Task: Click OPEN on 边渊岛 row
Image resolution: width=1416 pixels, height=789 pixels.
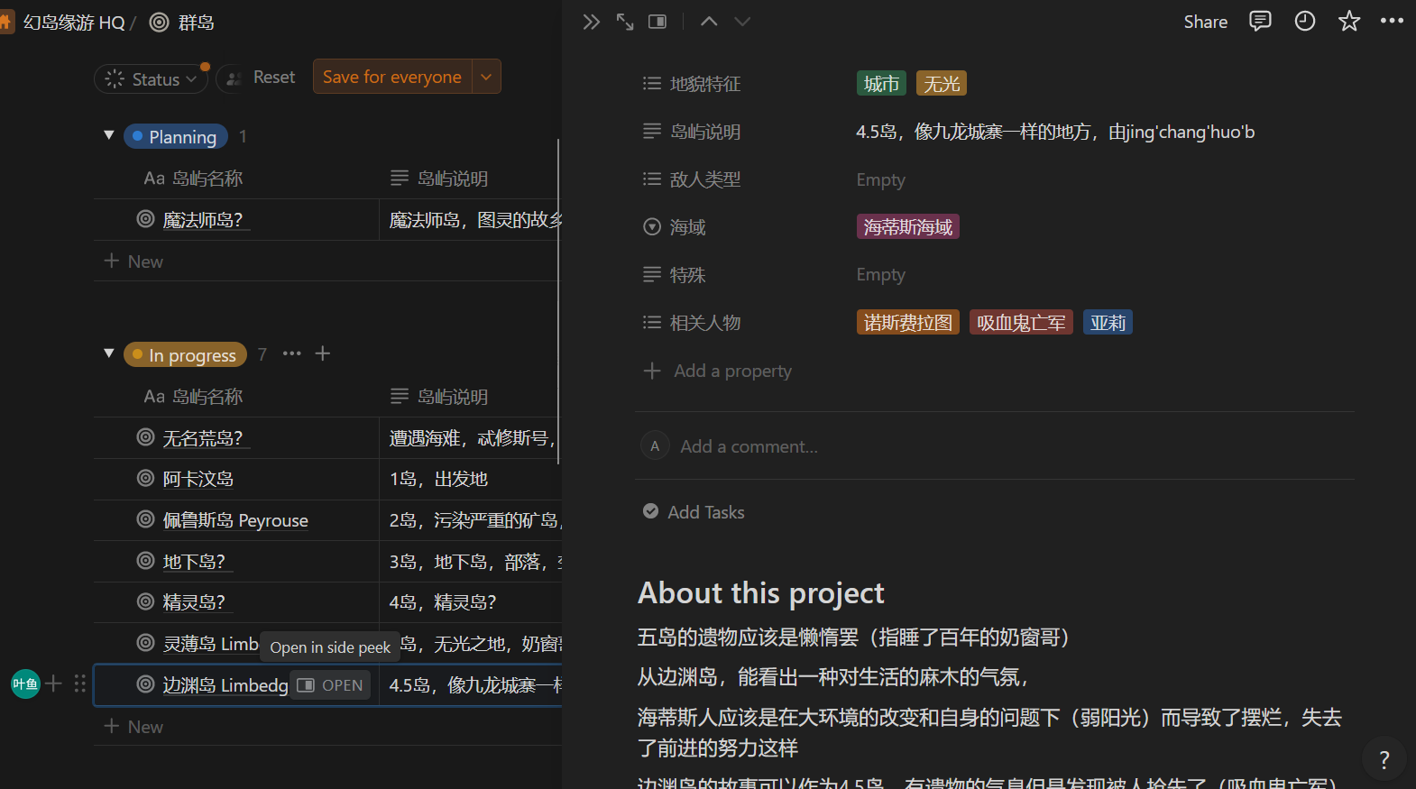Action: [330, 685]
